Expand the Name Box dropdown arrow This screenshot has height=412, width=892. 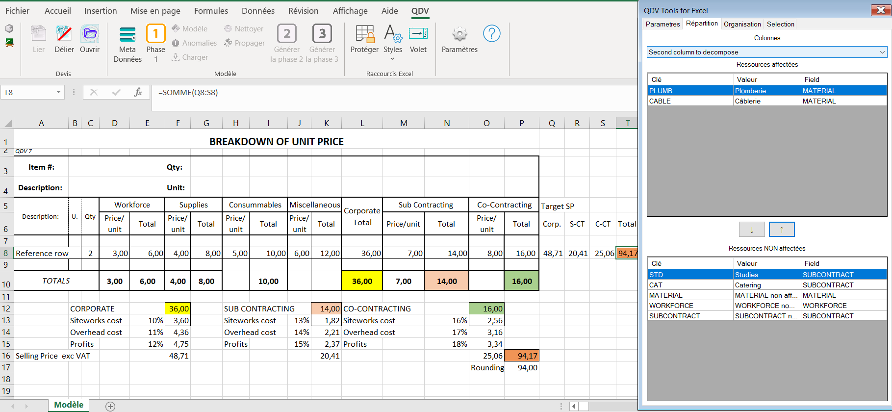pyautogui.click(x=58, y=92)
